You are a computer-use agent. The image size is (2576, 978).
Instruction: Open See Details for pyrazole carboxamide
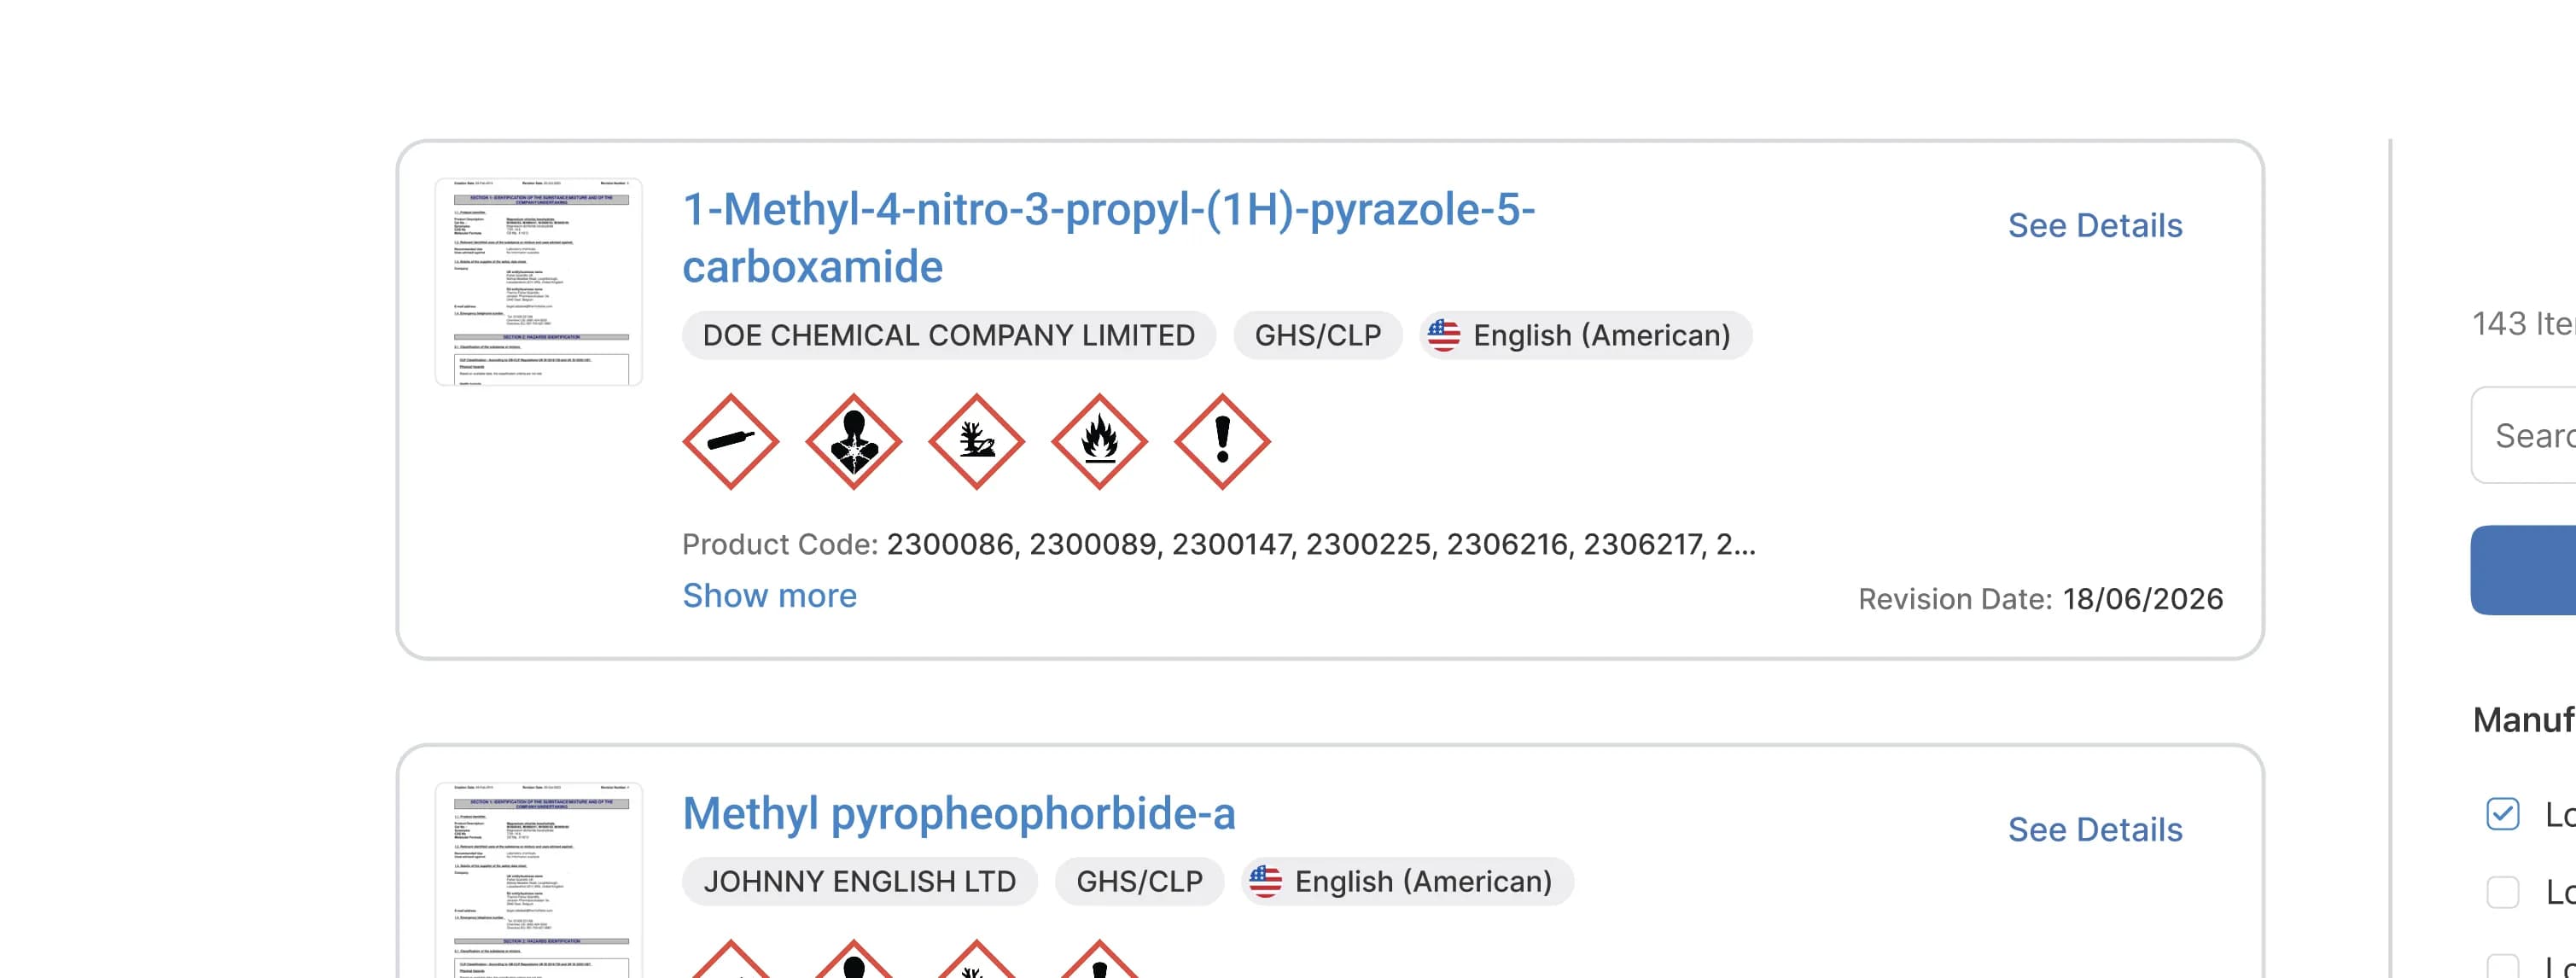(x=2095, y=226)
